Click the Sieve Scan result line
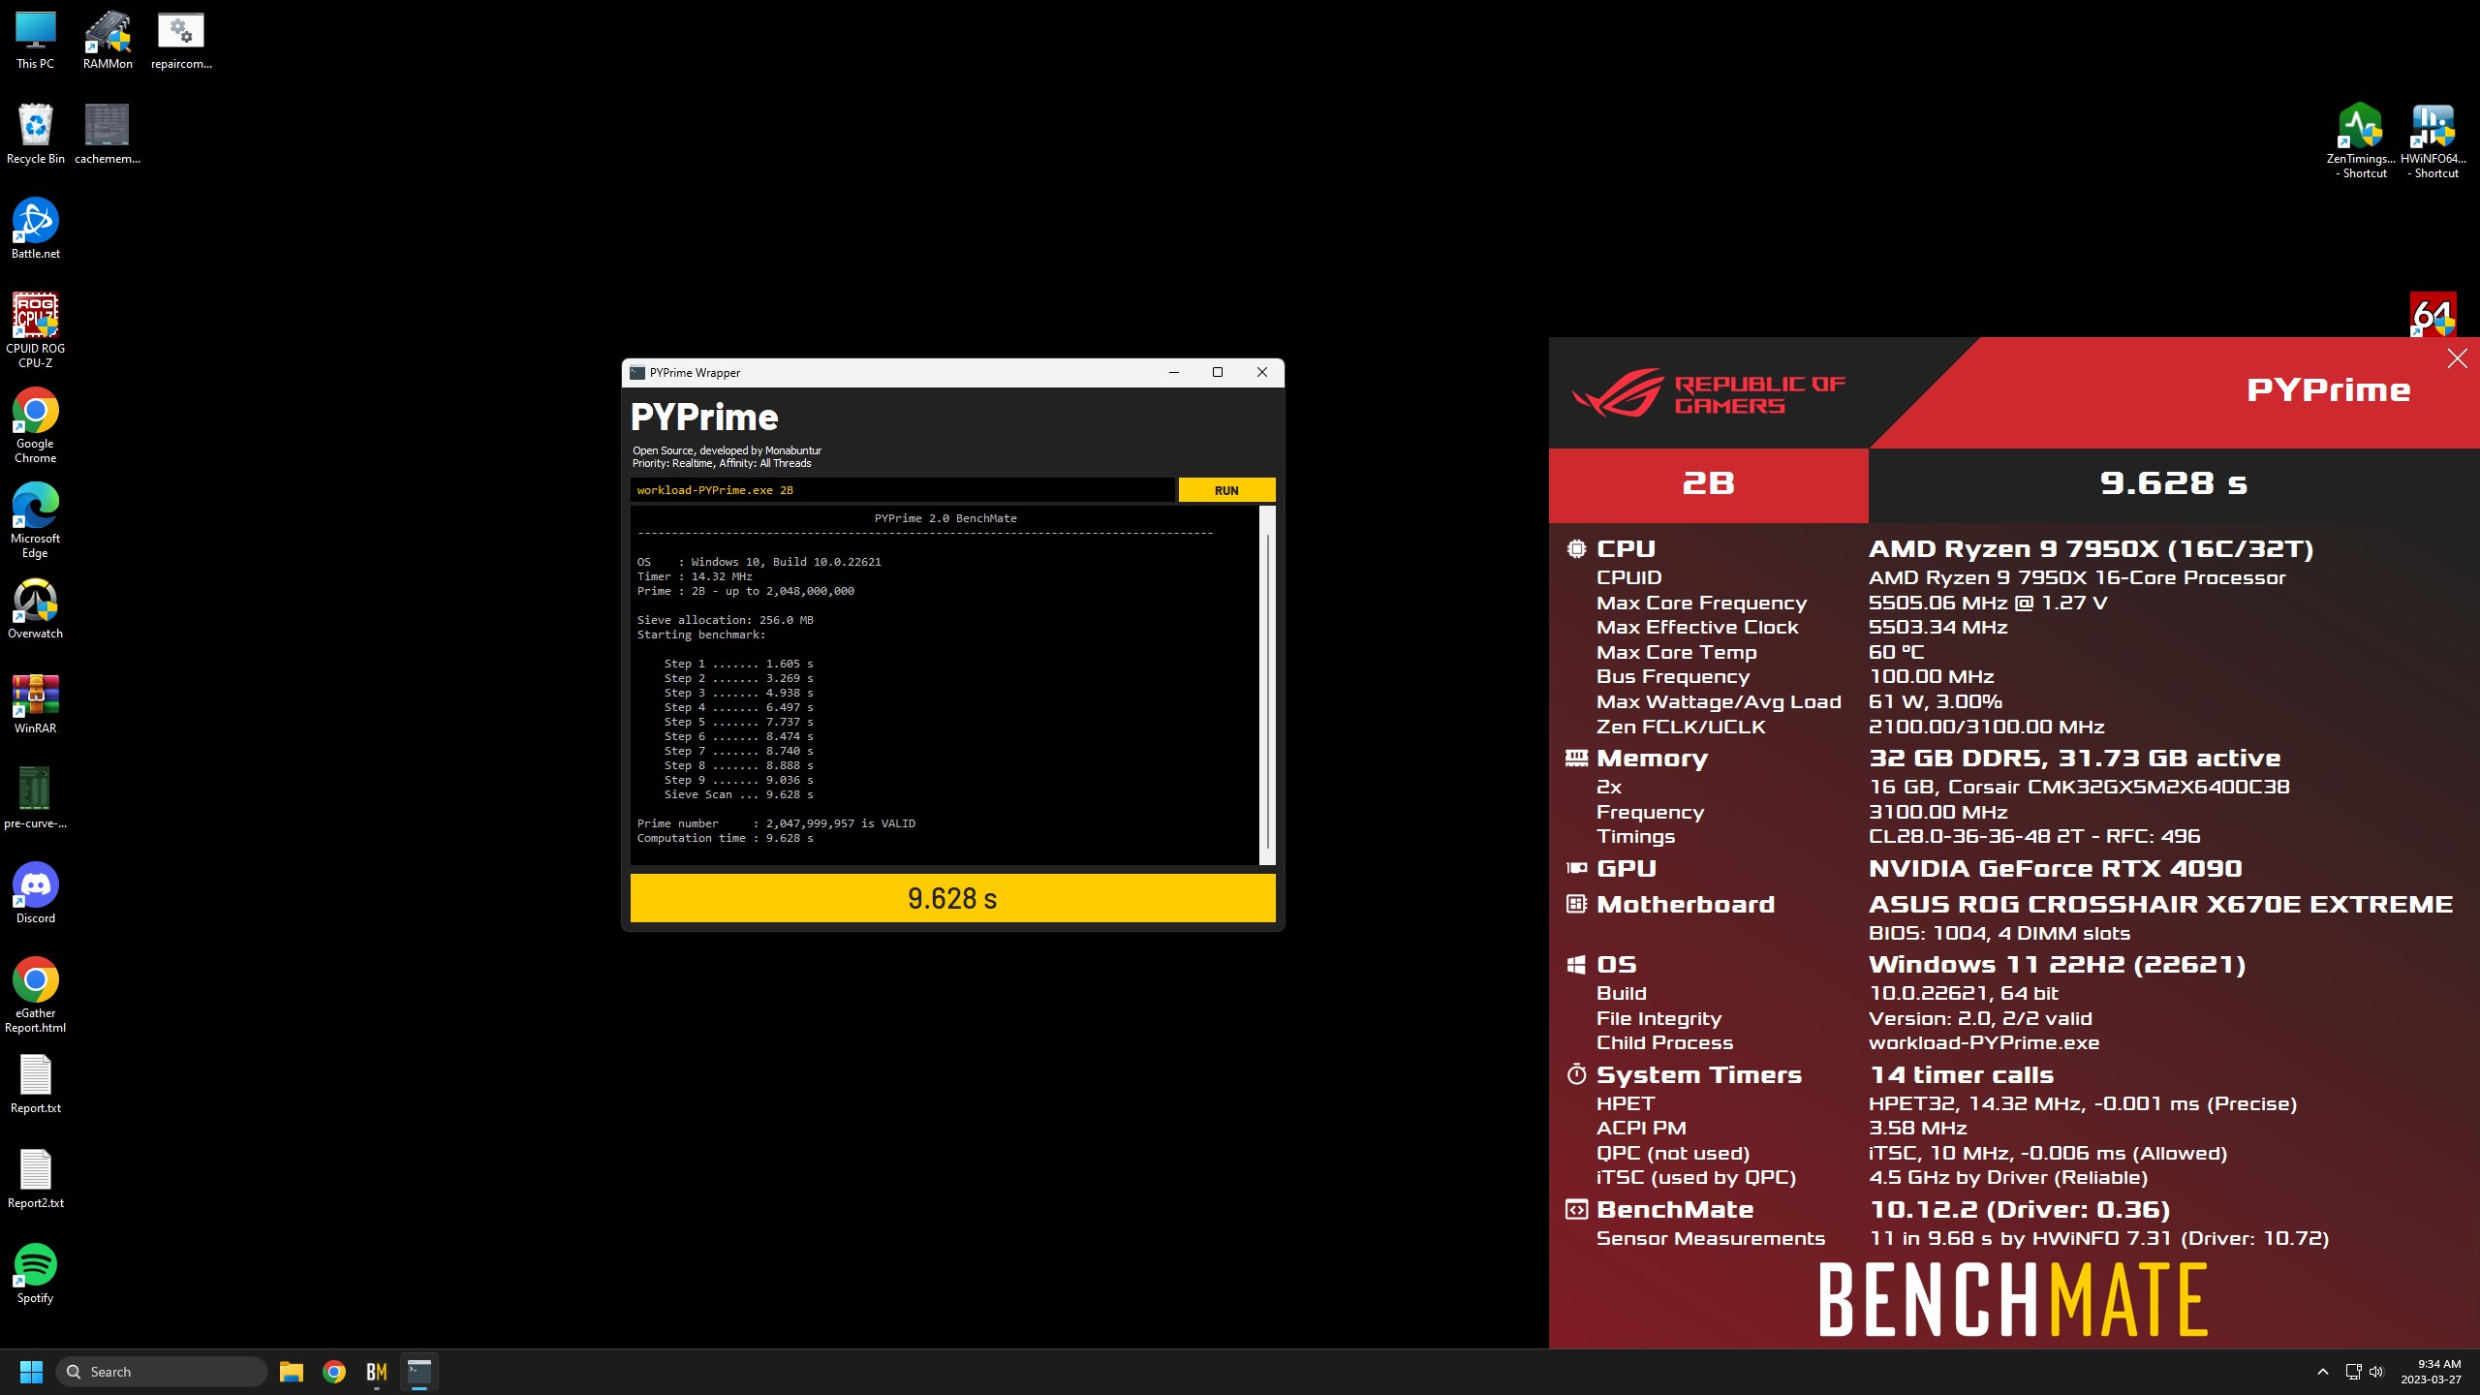The height and width of the screenshot is (1395, 2480). coord(738,794)
